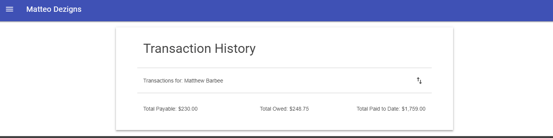Click the dark footer bar
This screenshot has height=138, width=553.
tap(276, 137)
